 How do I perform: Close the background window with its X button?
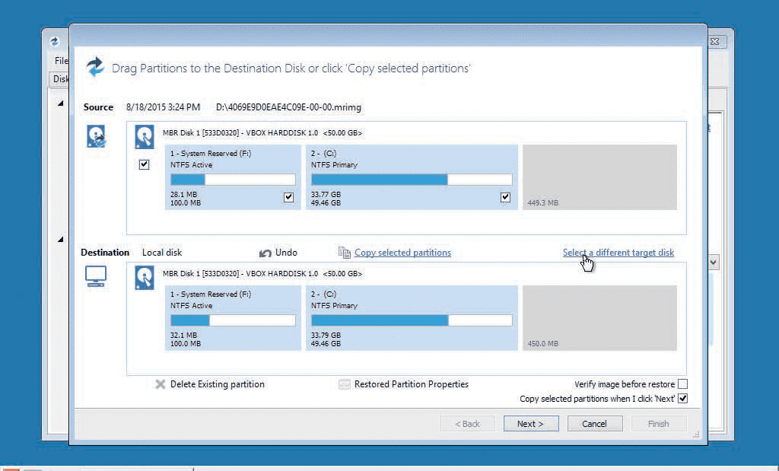point(715,42)
